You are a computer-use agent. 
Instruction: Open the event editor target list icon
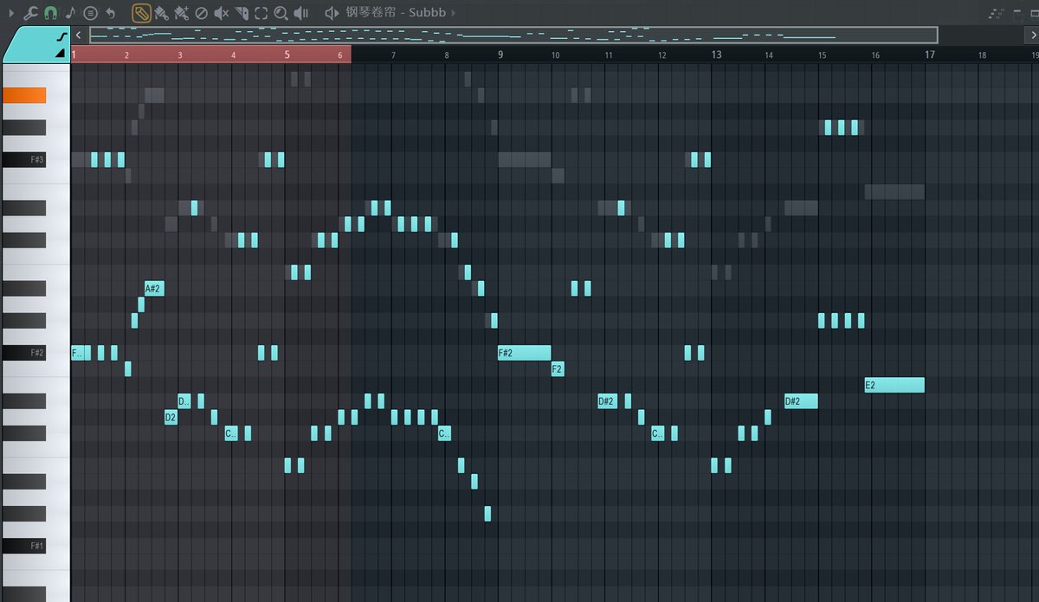[90, 13]
